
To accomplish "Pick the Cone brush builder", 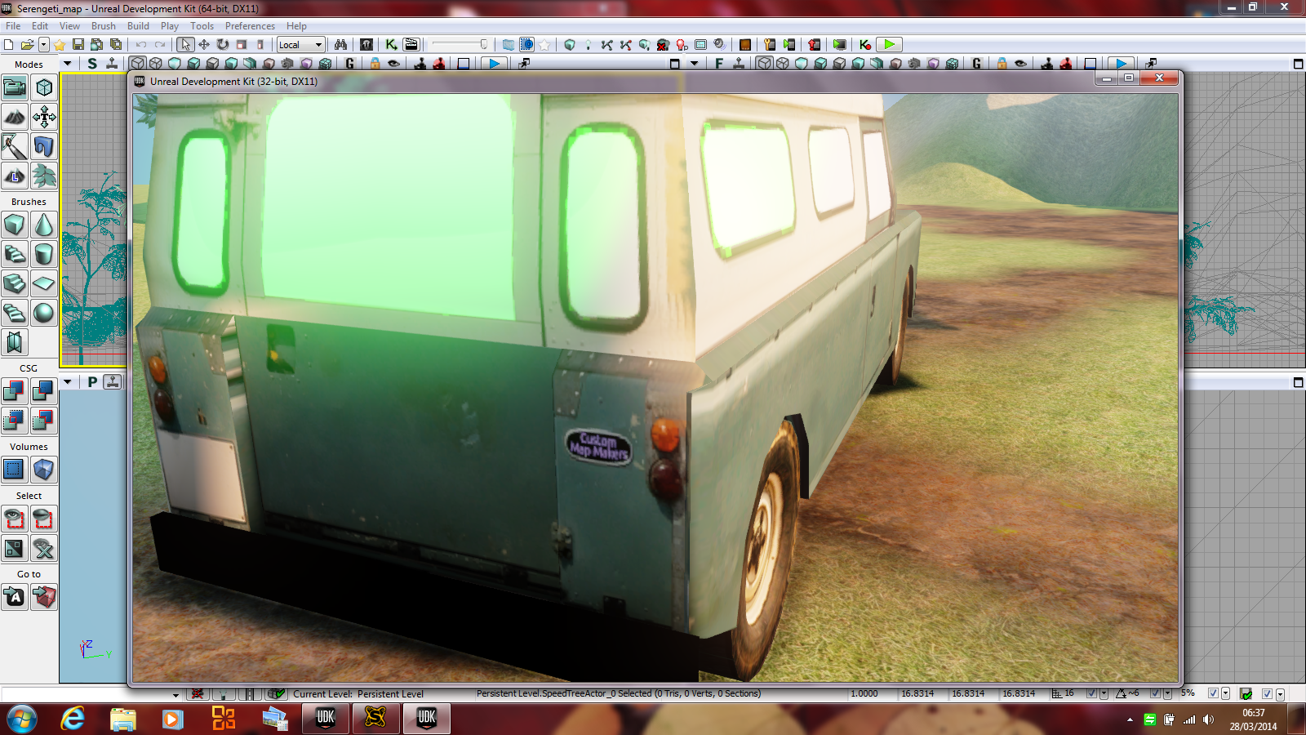I will [44, 225].
